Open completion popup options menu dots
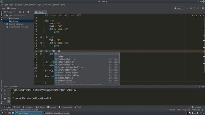Screen dimensions: 205x115 click(x=118, y=84)
